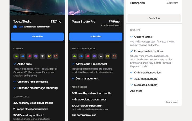Click Dedicated support feature

click(146, 85)
